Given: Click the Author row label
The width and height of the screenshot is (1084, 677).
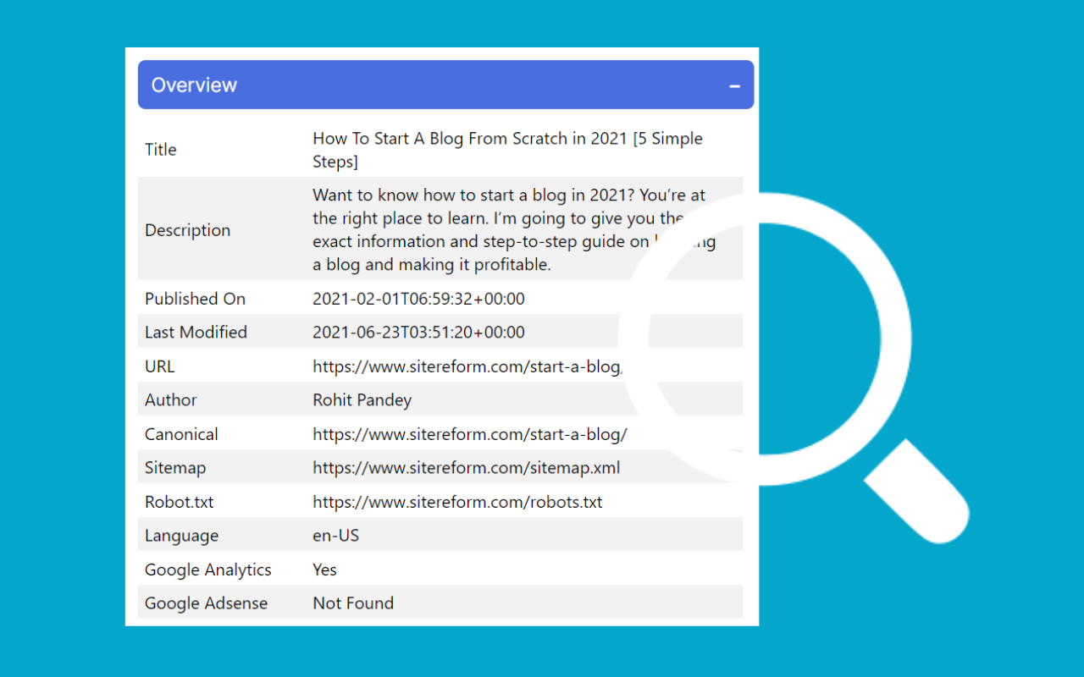Looking at the screenshot, I should tap(170, 399).
